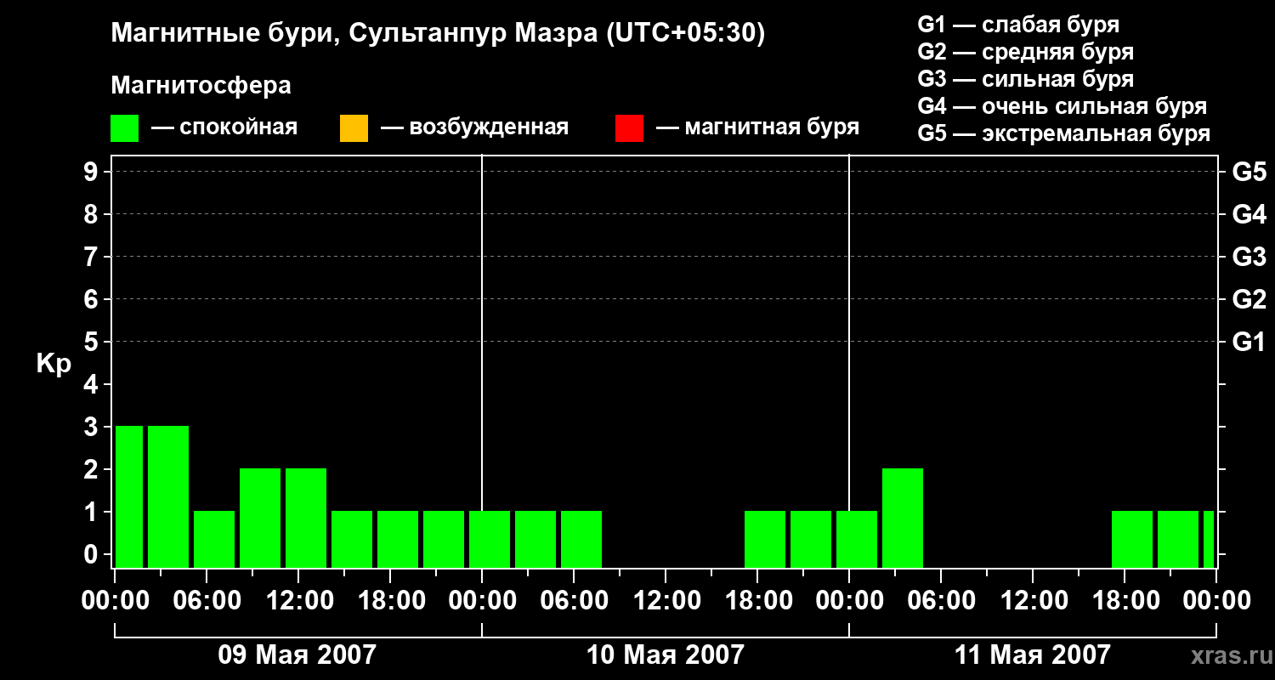
Task: Click the Kp 1 bar at 18:00 on 09 Мая
Action: (x=398, y=539)
